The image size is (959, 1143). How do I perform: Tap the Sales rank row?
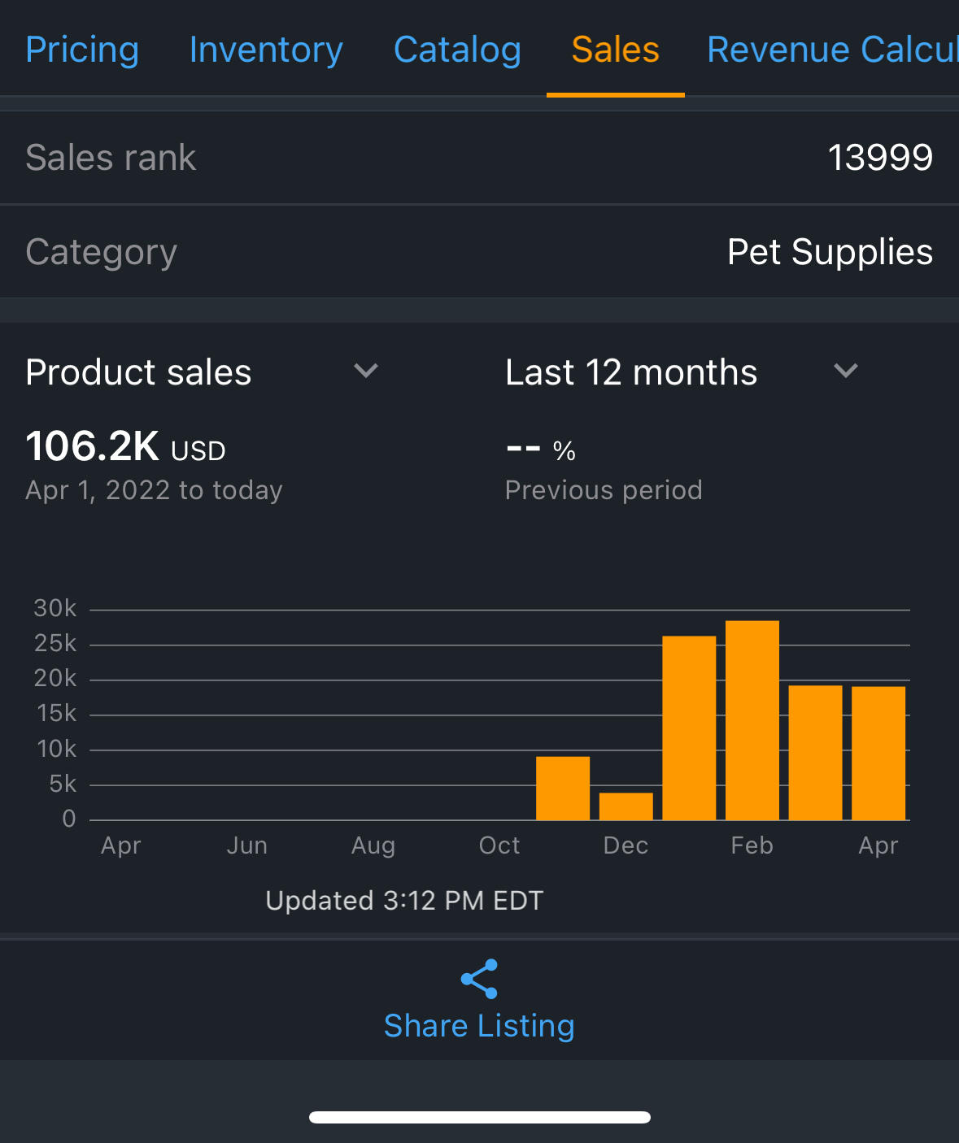(479, 158)
